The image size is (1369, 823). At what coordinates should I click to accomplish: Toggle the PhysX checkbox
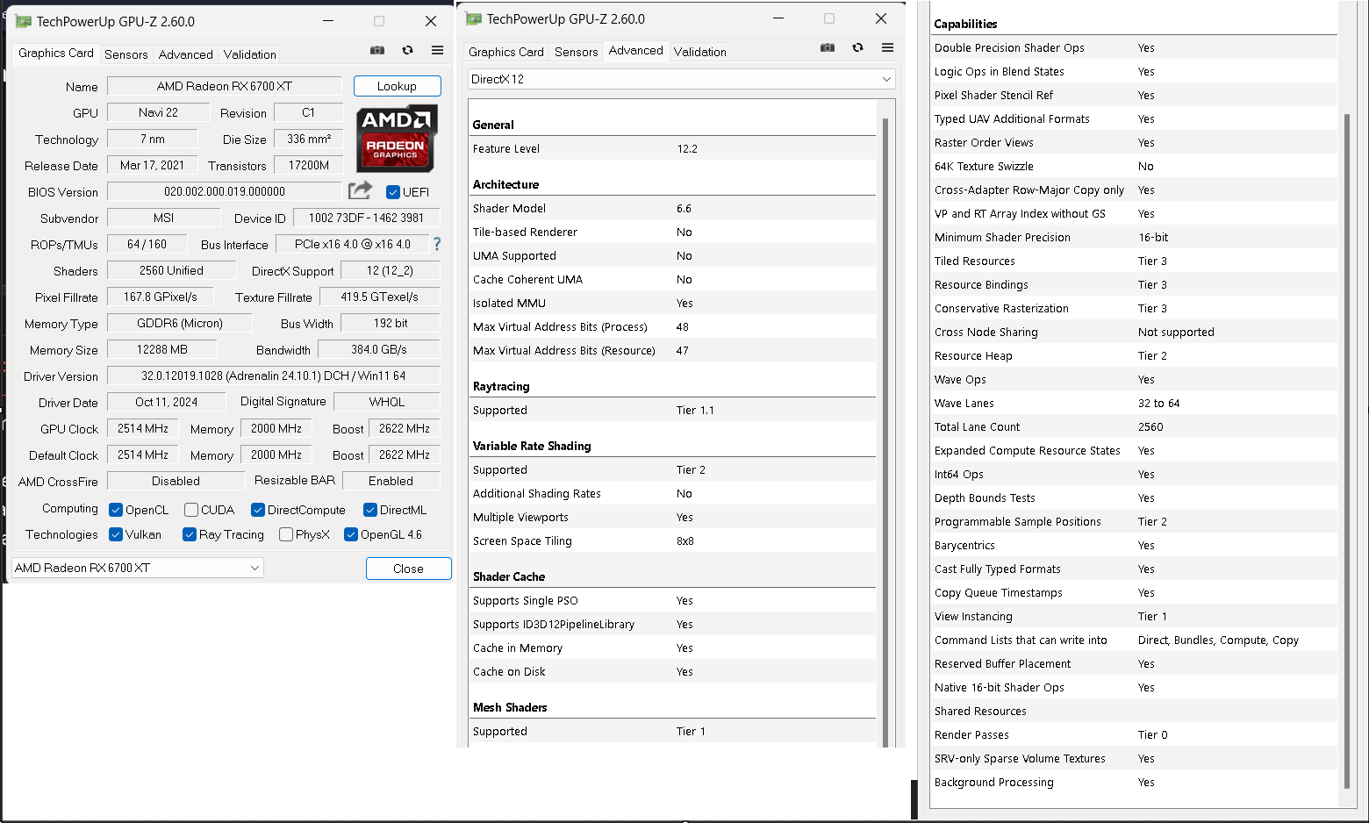tap(286, 534)
